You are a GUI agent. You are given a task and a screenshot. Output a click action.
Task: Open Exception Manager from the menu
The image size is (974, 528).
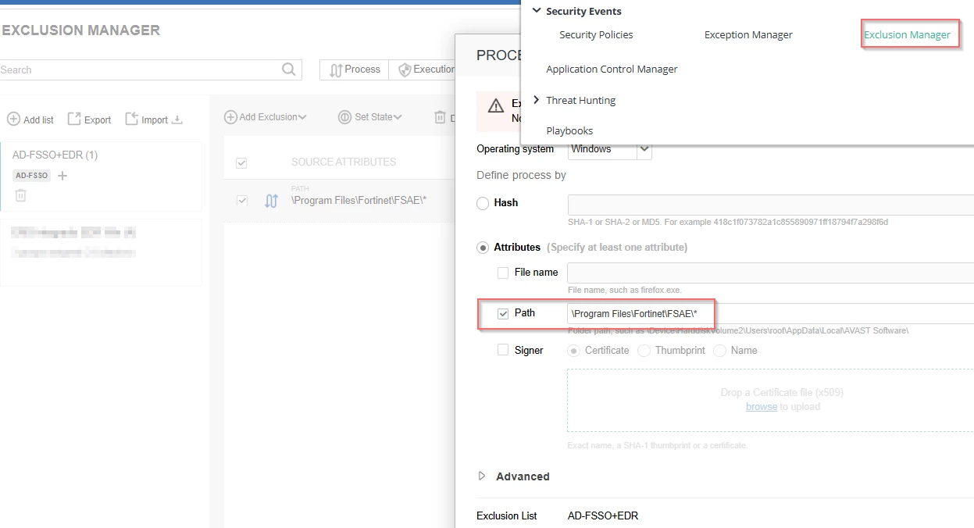click(748, 34)
